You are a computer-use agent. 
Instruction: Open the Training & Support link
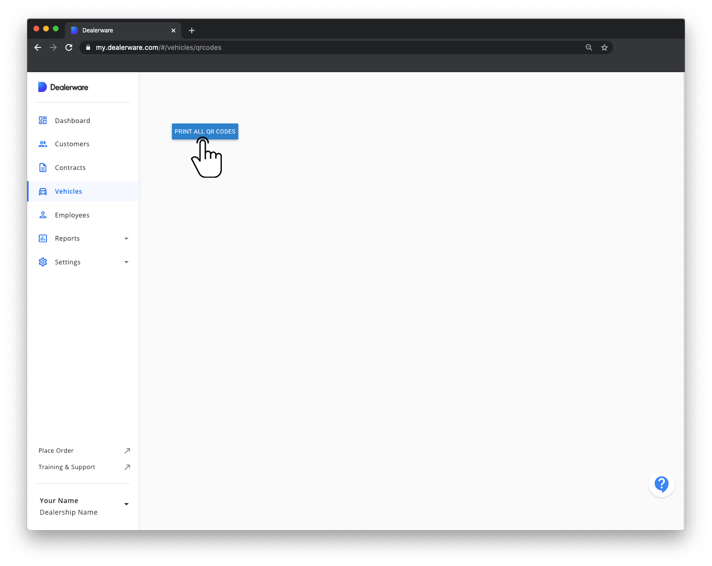(x=67, y=467)
